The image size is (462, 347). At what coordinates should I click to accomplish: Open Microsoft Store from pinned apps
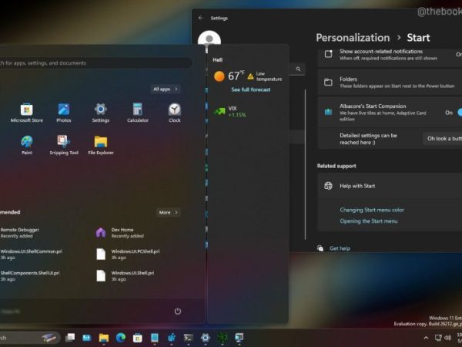26,113
